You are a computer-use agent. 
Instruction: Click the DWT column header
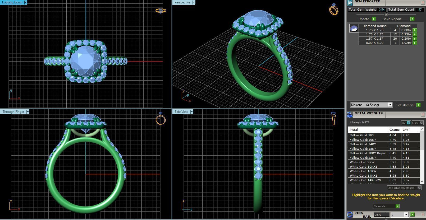point(409,130)
